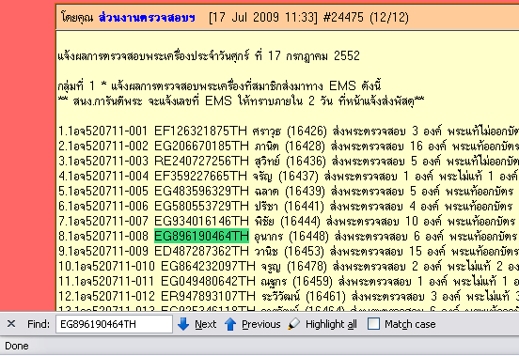519x356 pixels.
Task: Click the green highlighted EG896190464TH match
Action: click(201, 236)
